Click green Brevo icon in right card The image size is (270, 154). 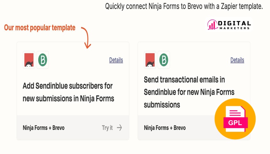pos(164,60)
